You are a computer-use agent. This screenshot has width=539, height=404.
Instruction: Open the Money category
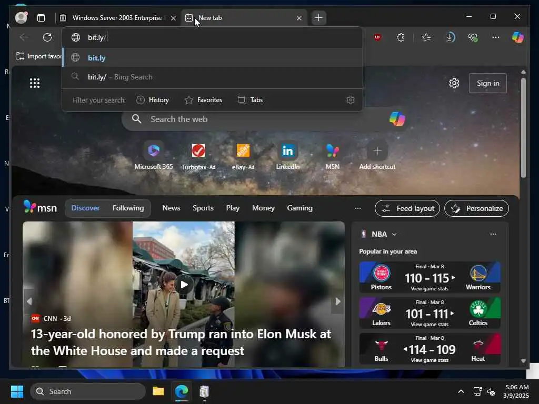[x=263, y=208]
